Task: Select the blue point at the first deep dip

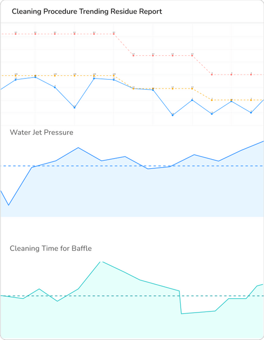Action: click(74, 108)
